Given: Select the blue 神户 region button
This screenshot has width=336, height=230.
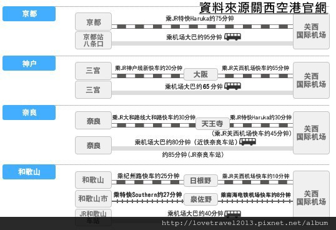Looking at the screenshot, I should pyautogui.click(x=29, y=63).
